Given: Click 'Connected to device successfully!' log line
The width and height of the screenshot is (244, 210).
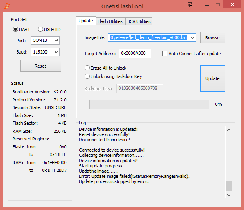Looking at the screenshot, I should pos(112,150).
